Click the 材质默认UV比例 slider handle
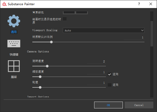The image size is (157, 112). tap(51, 42)
